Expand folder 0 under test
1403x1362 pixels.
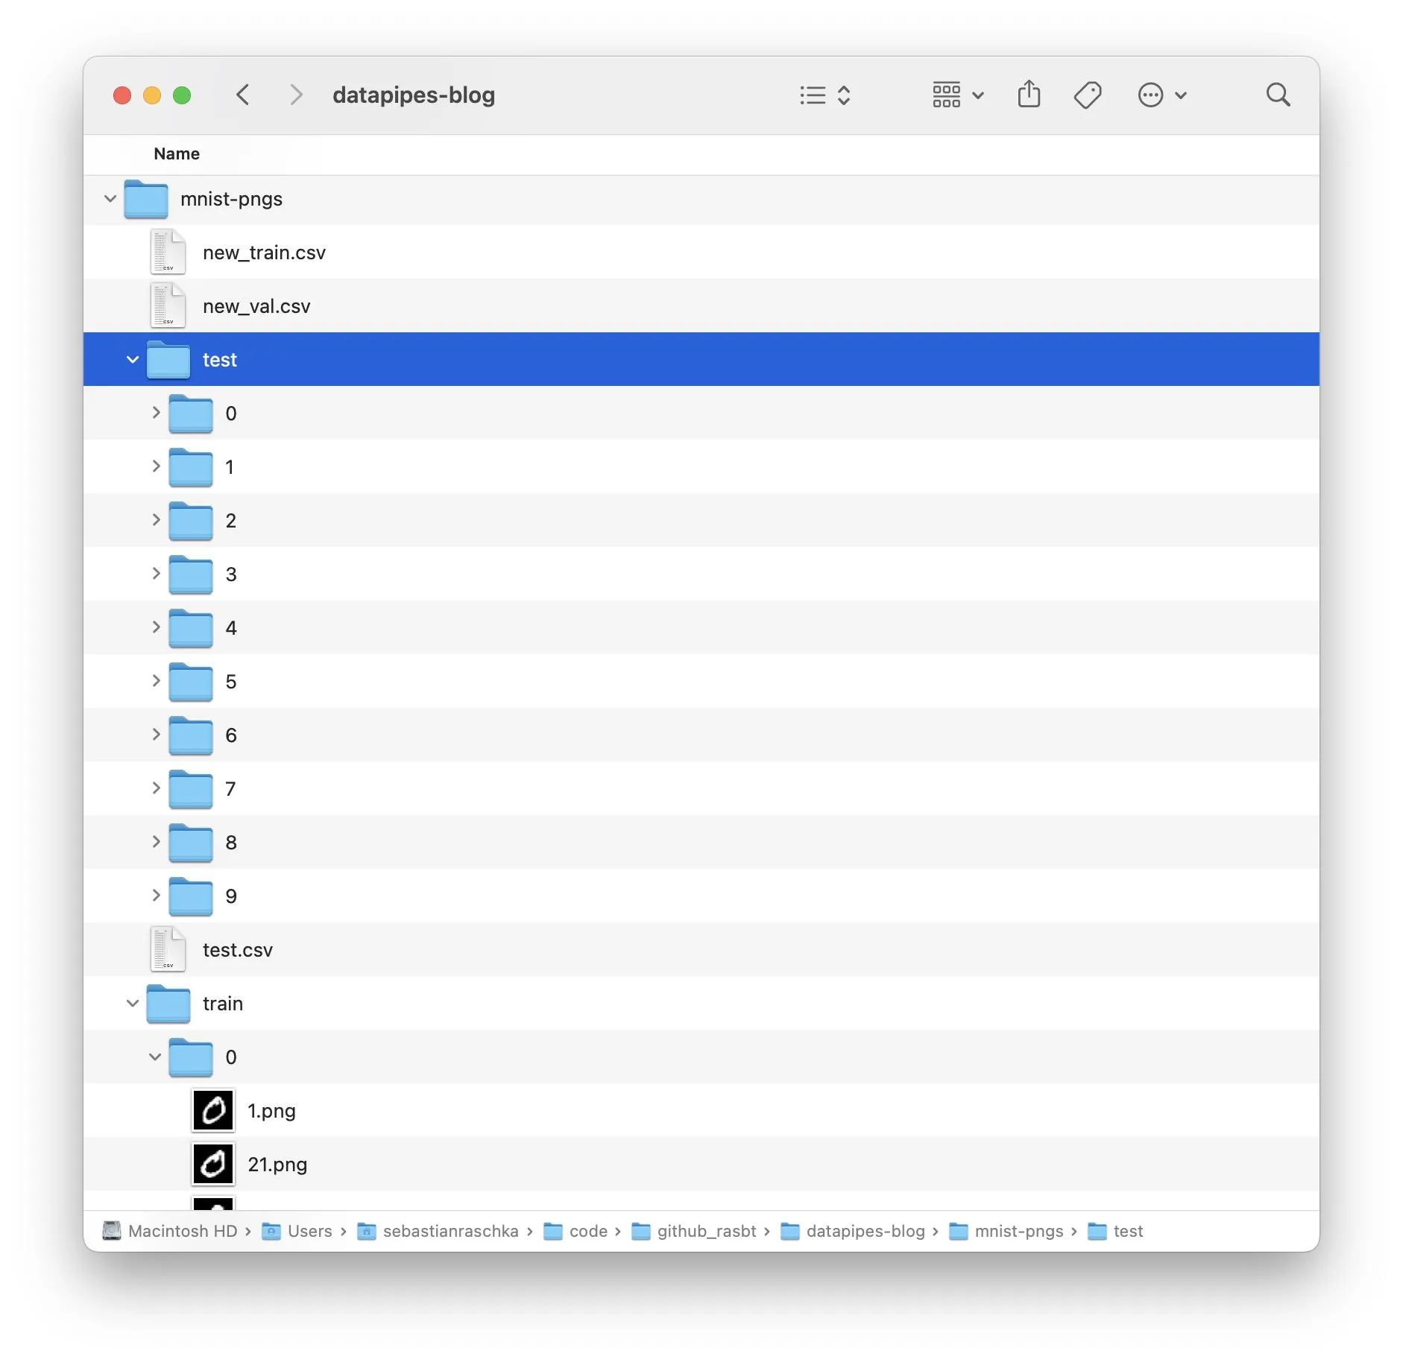coord(156,413)
